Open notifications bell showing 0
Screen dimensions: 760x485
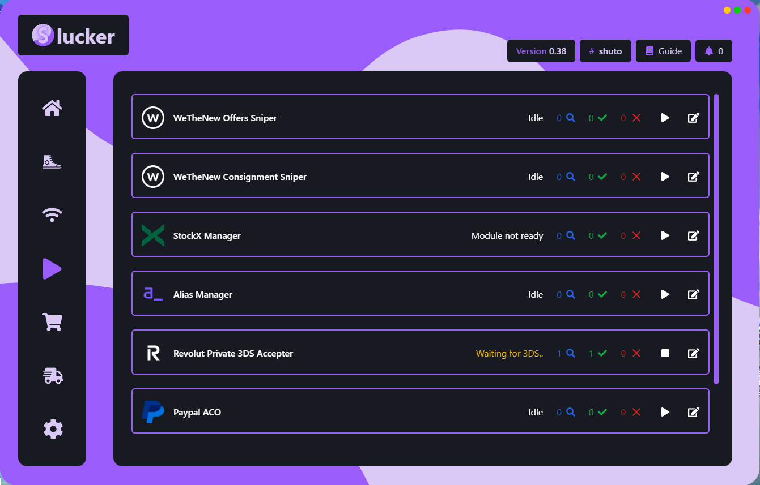coord(714,51)
